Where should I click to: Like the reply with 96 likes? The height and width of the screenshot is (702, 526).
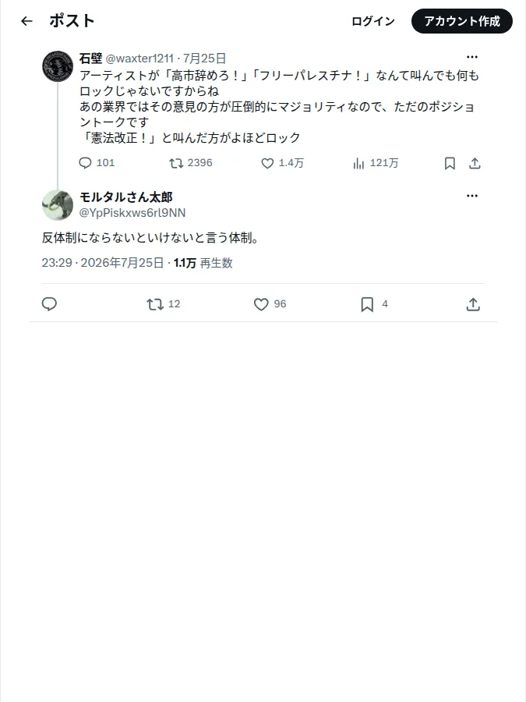pos(261,304)
